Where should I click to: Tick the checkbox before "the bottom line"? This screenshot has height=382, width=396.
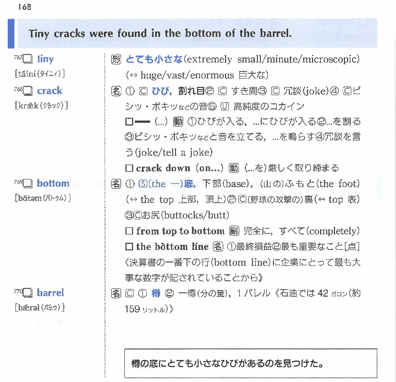coord(129,247)
